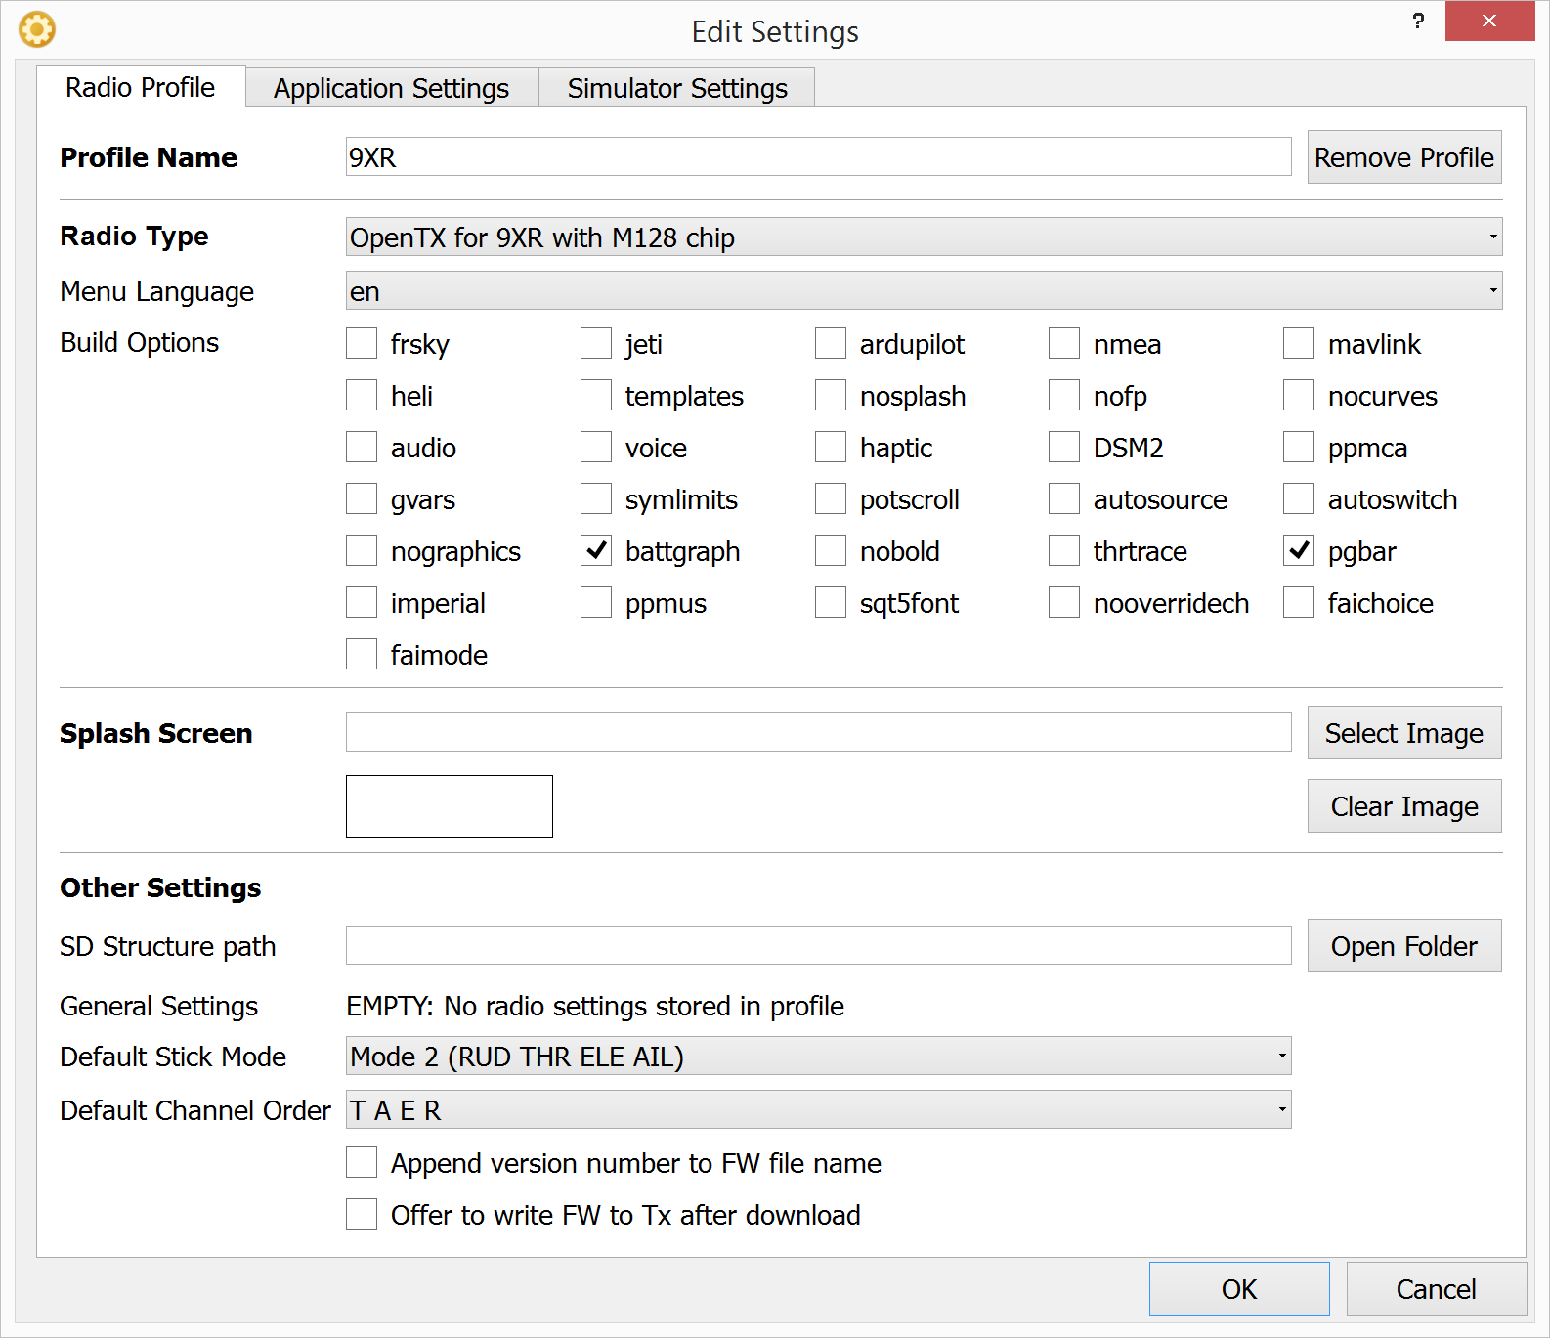
Task: Enable the mavlink build option
Action: tap(1299, 343)
